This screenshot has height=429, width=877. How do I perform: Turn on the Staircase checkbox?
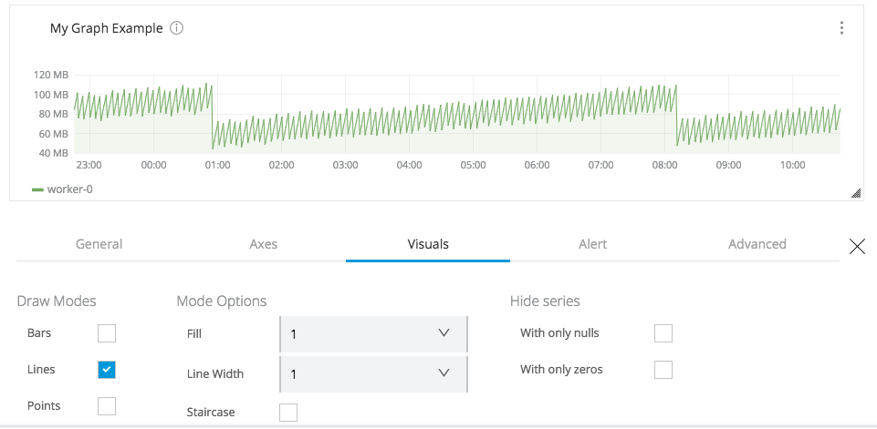pyautogui.click(x=288, y=413)
